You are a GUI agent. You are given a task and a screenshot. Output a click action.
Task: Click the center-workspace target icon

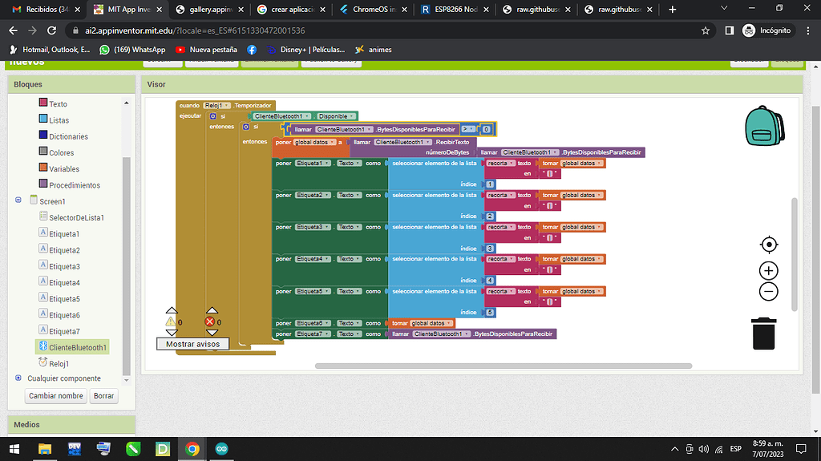[x=768, y=245]
